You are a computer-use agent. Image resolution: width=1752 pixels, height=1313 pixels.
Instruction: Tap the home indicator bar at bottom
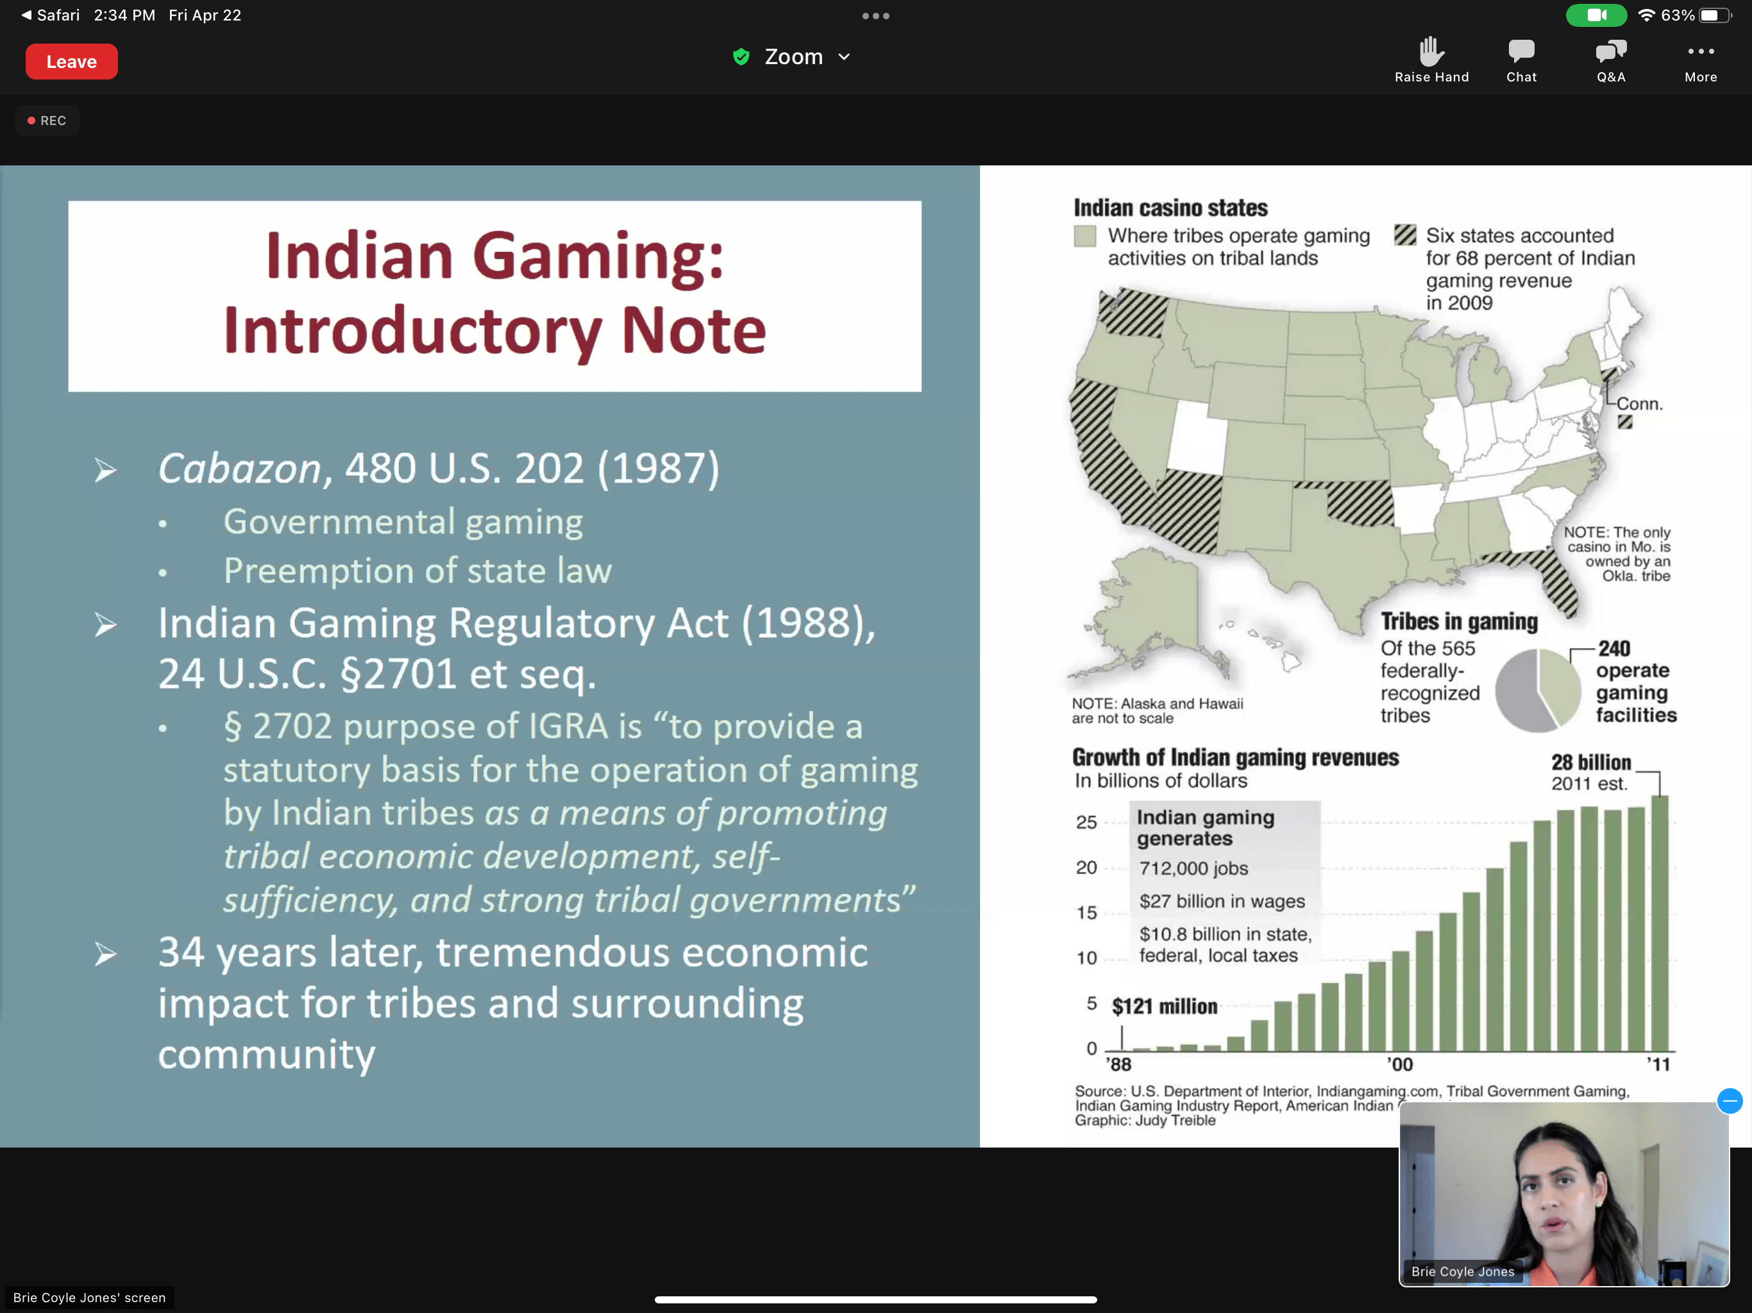pyautogui.click(x=875, y=1300)
